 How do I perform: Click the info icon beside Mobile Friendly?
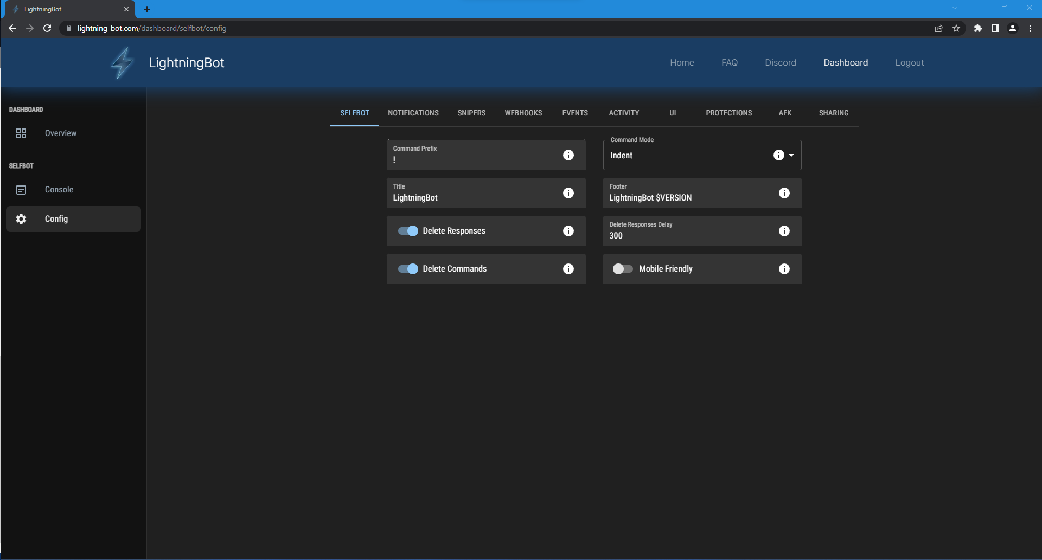pyautogui.click(x=784, y=268)
